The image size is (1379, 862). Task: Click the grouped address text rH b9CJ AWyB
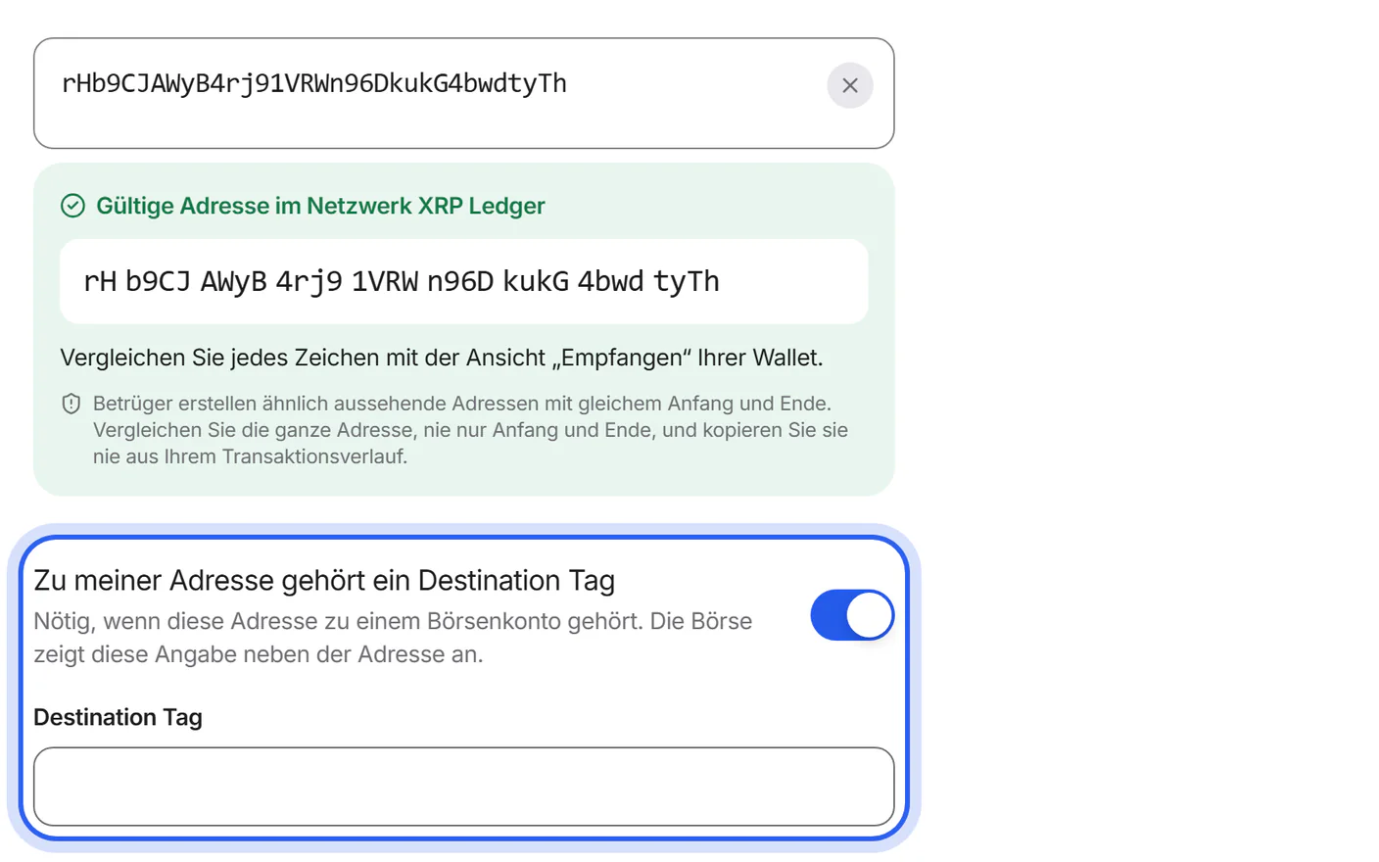pyautogui.click(x=402, y=282)
